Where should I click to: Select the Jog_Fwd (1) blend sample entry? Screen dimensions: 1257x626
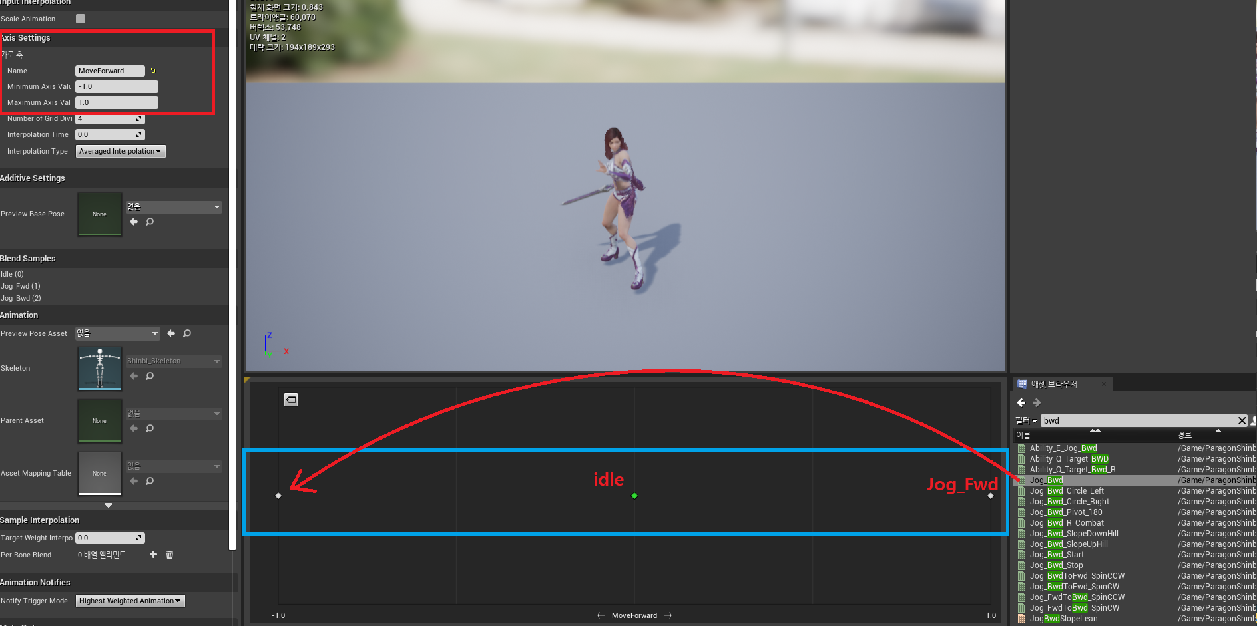pyautogui.click(x=21, y=286)
